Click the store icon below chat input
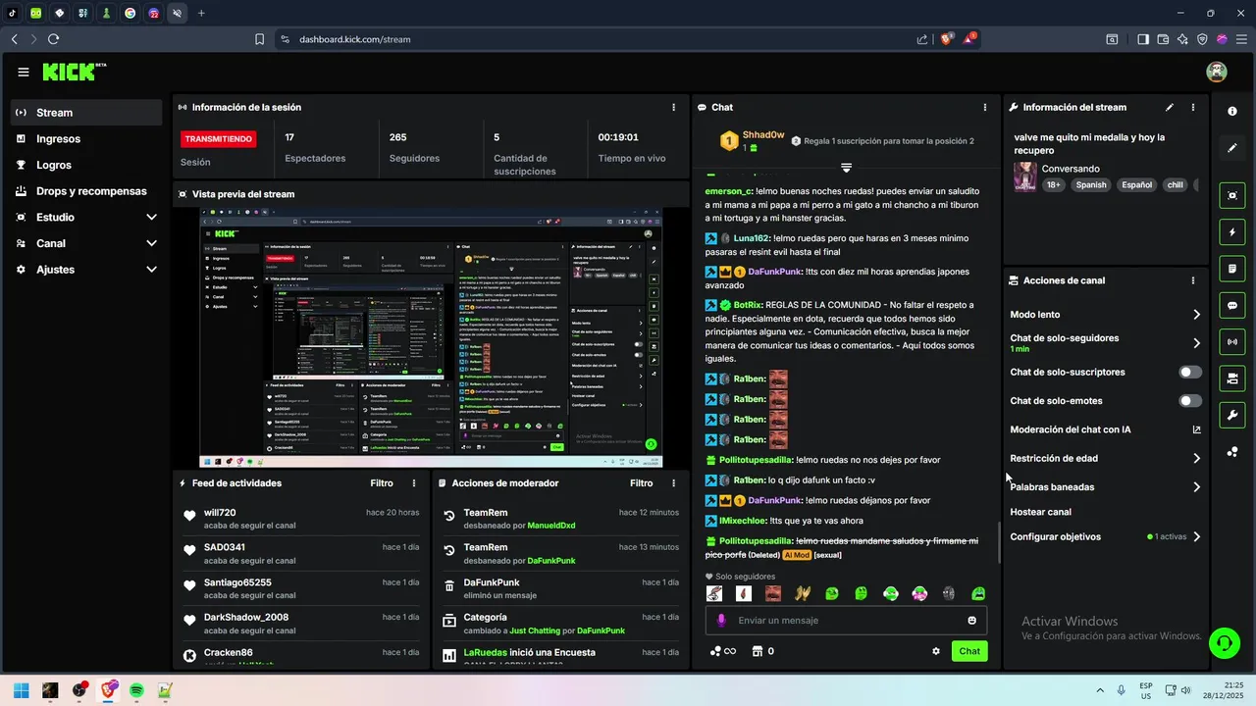The height and width of the screenshot is (706, 1256). coord(757,651)
